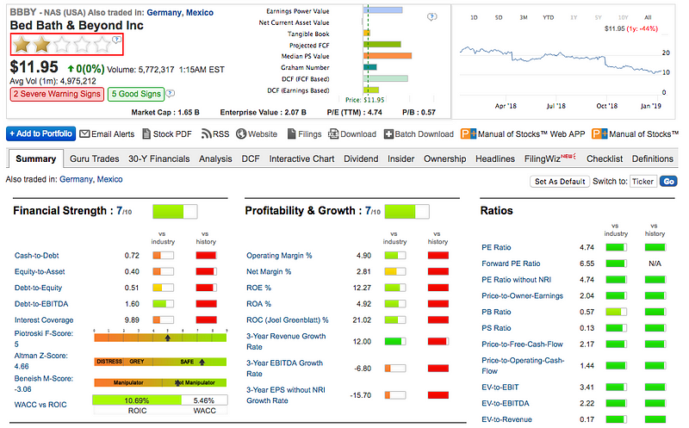Click Add to Portfolio button
The height and width of the screenshot is (428, 689).
(x=40, y=133)
